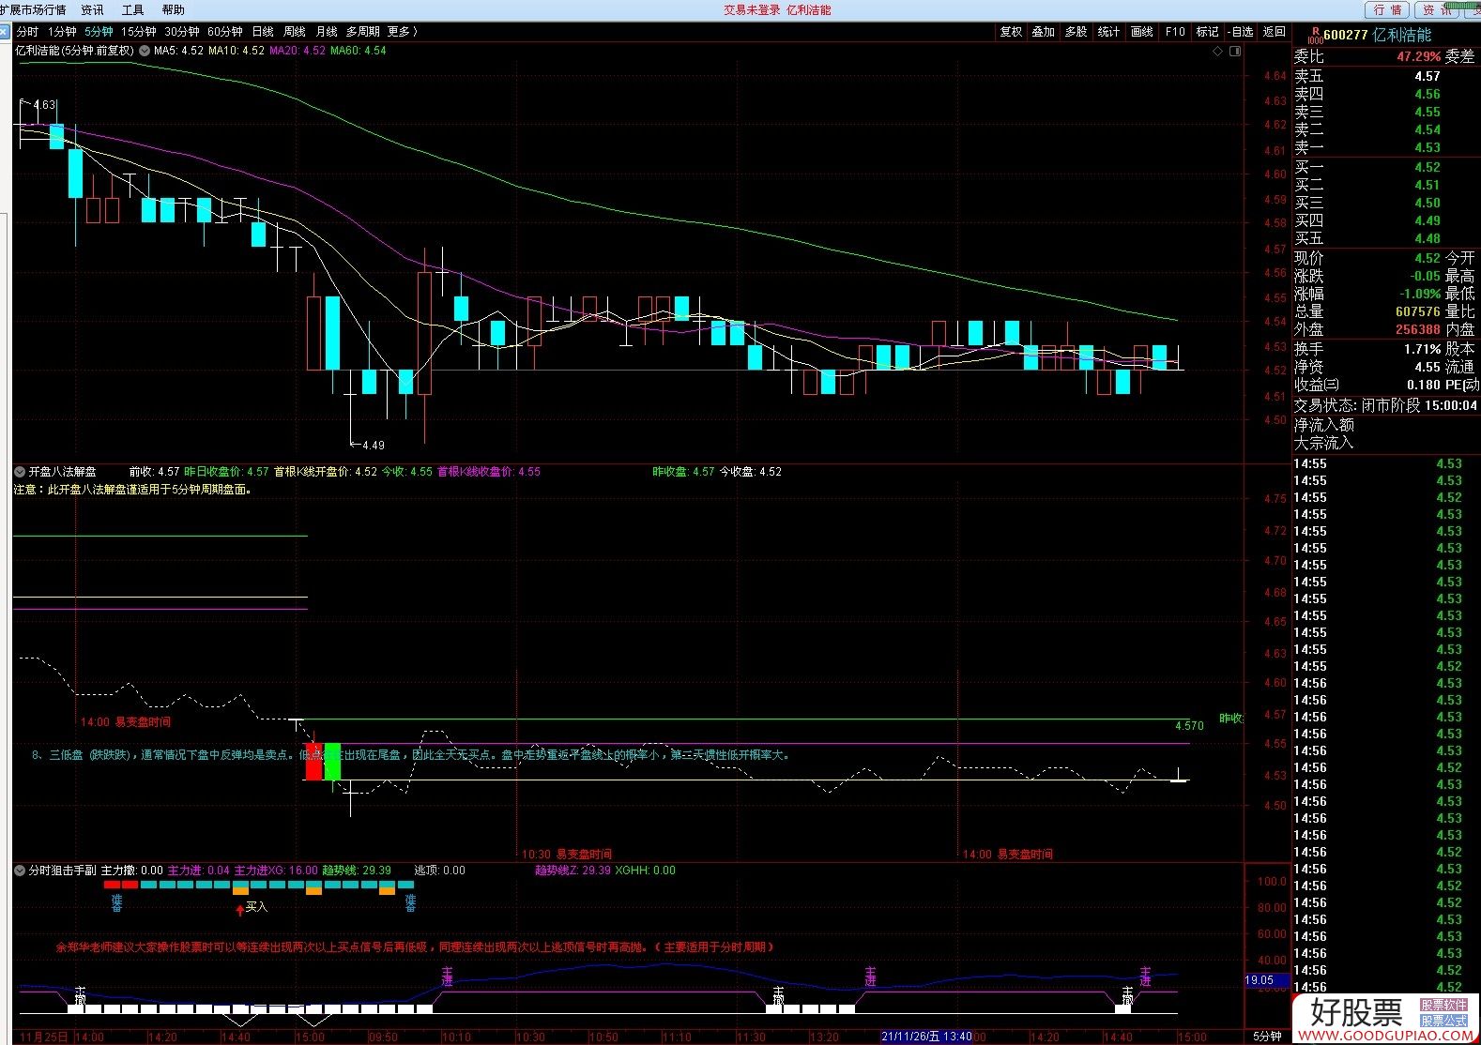
Task: Switch to 周线 weekly chart
Action: click(294, 32)
